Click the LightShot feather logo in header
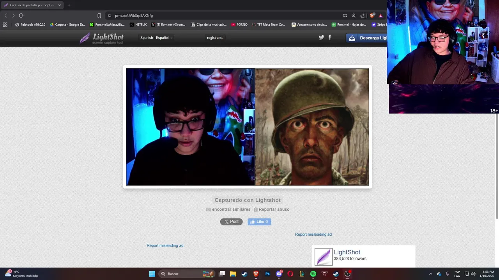The width and height of the screenshot is (499, 280). click(x=102, y=38)
